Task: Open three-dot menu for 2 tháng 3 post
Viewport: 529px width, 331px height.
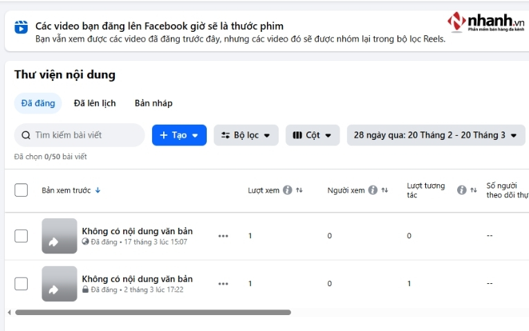Action: (223, 284)
